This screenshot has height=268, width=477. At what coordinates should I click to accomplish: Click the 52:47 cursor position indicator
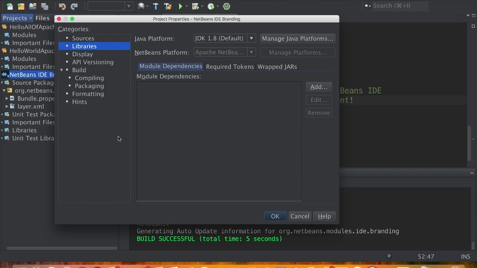coord(426,256)
